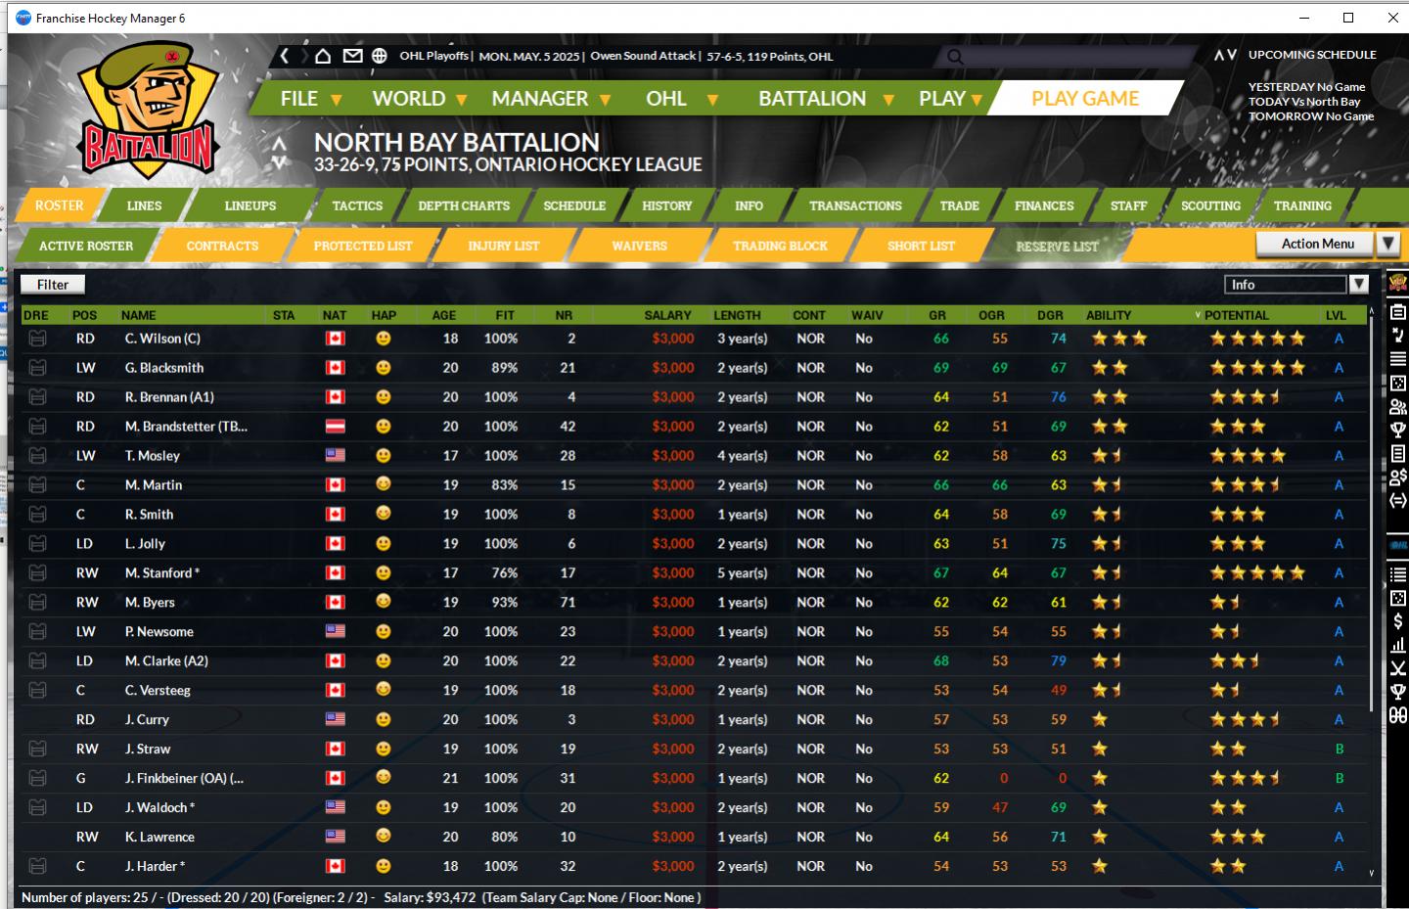Click the globe icon in top bar
Screen dimensions: 1409x909
point(380,56)
